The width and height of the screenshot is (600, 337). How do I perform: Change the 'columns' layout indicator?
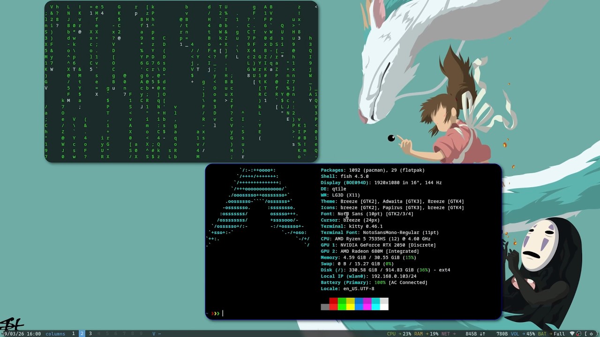pyautogui.click(x=55, y=334)
